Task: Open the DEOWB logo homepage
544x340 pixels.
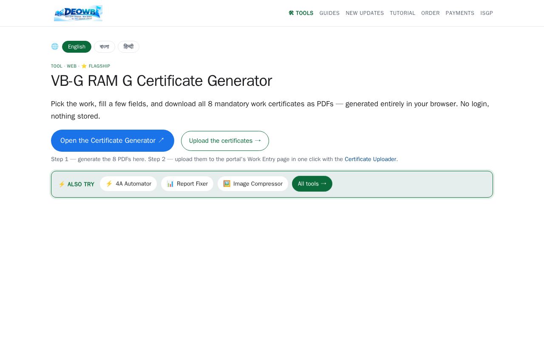Action: point(78,13)
